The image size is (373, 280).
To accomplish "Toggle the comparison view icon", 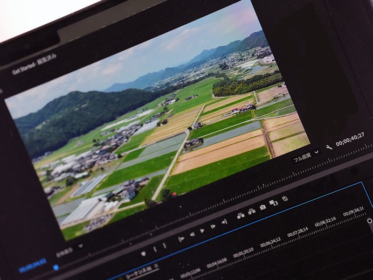I will point(274,202).
